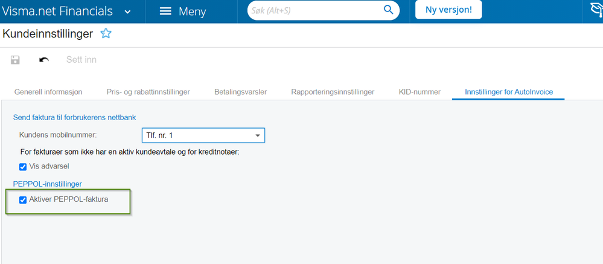Go to Rapporteringsinnstillinger tab
Screen dimensions: 603x264
tap(333, 92)
